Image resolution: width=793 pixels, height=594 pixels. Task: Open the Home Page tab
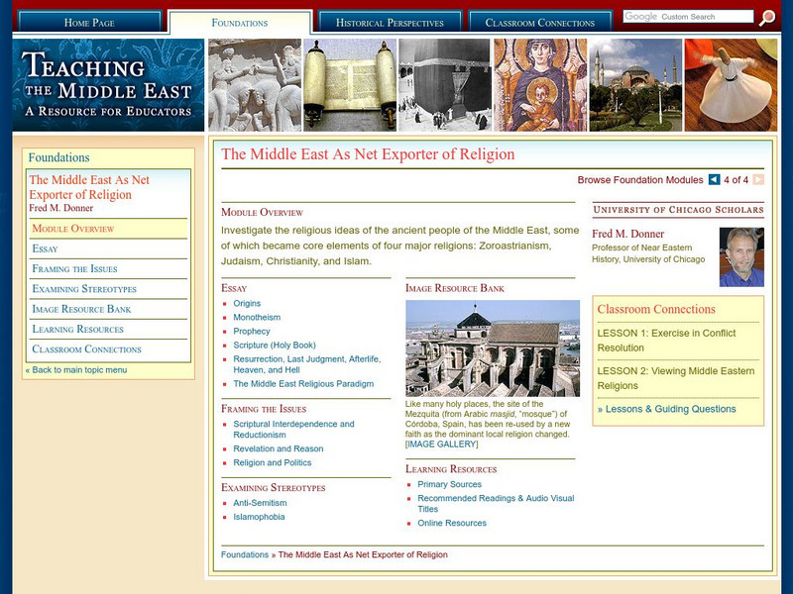coord(89,23)
